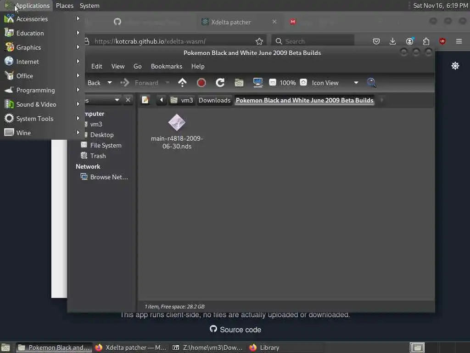Open the file manager Help menu

(x=198, y=66)
